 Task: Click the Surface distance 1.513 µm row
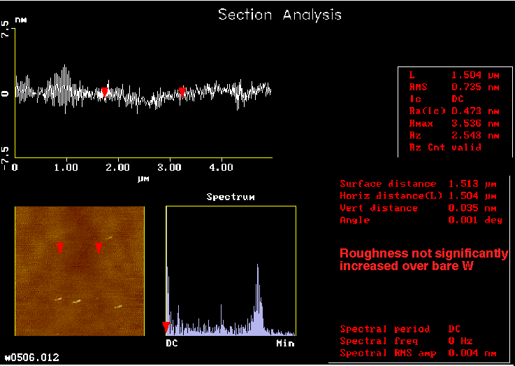pyautogui.click(x=418, y=184)
